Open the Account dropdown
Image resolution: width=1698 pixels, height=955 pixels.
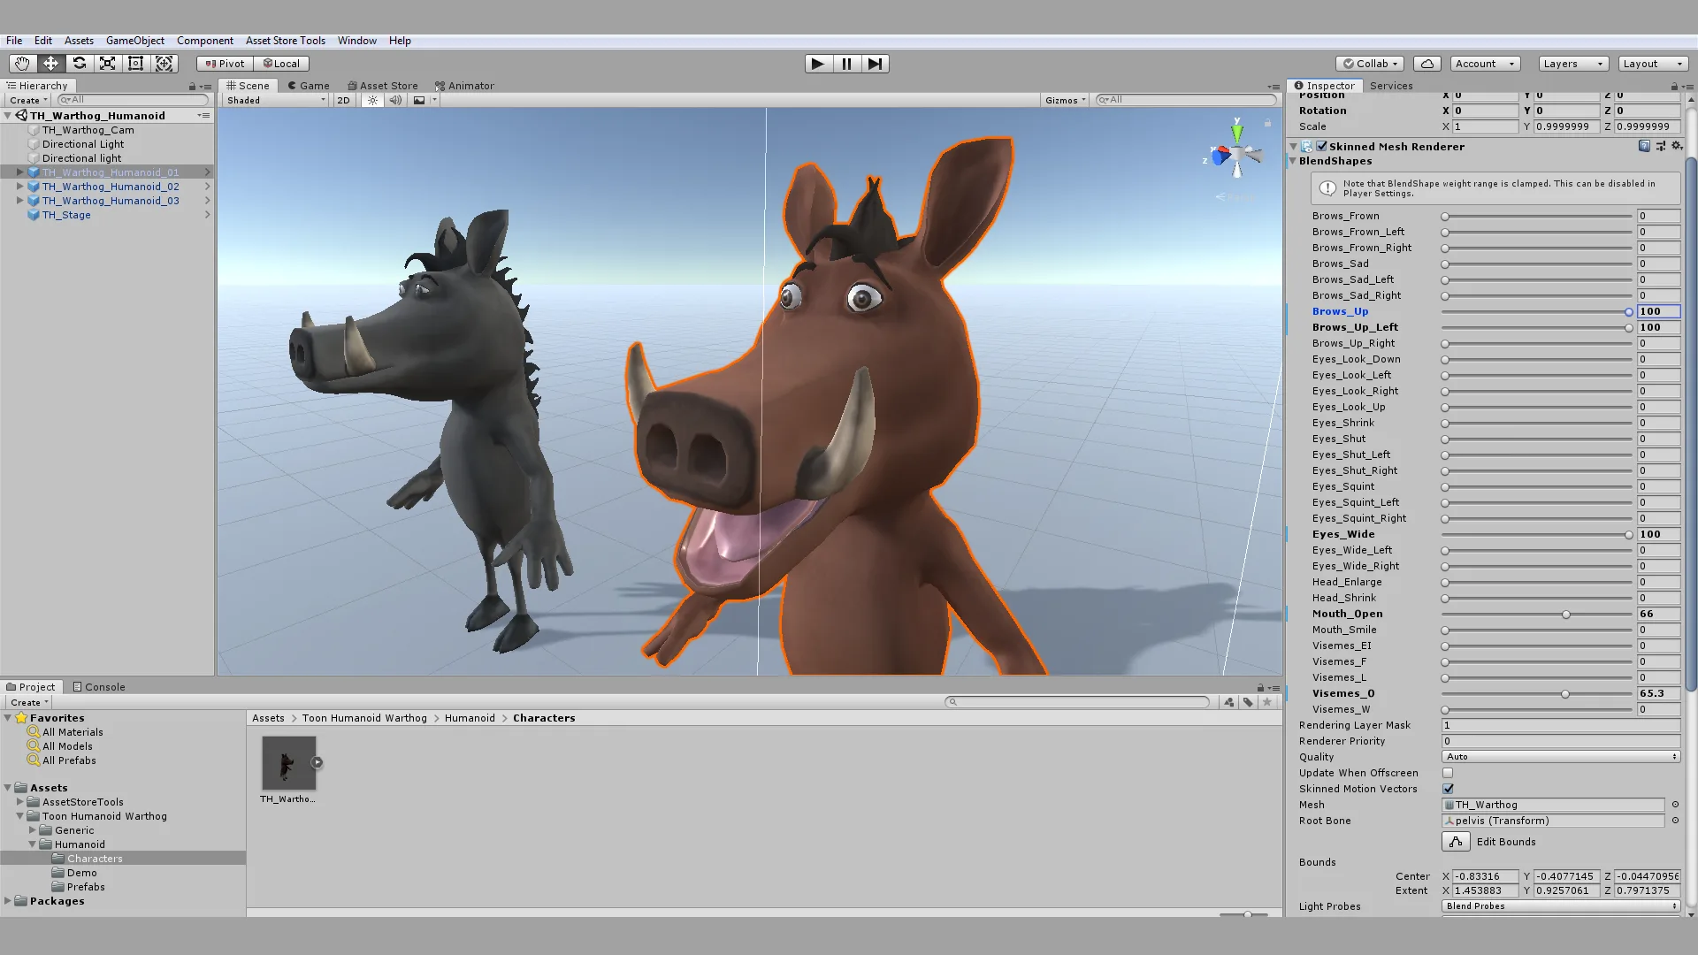[x=1485, y=64]
